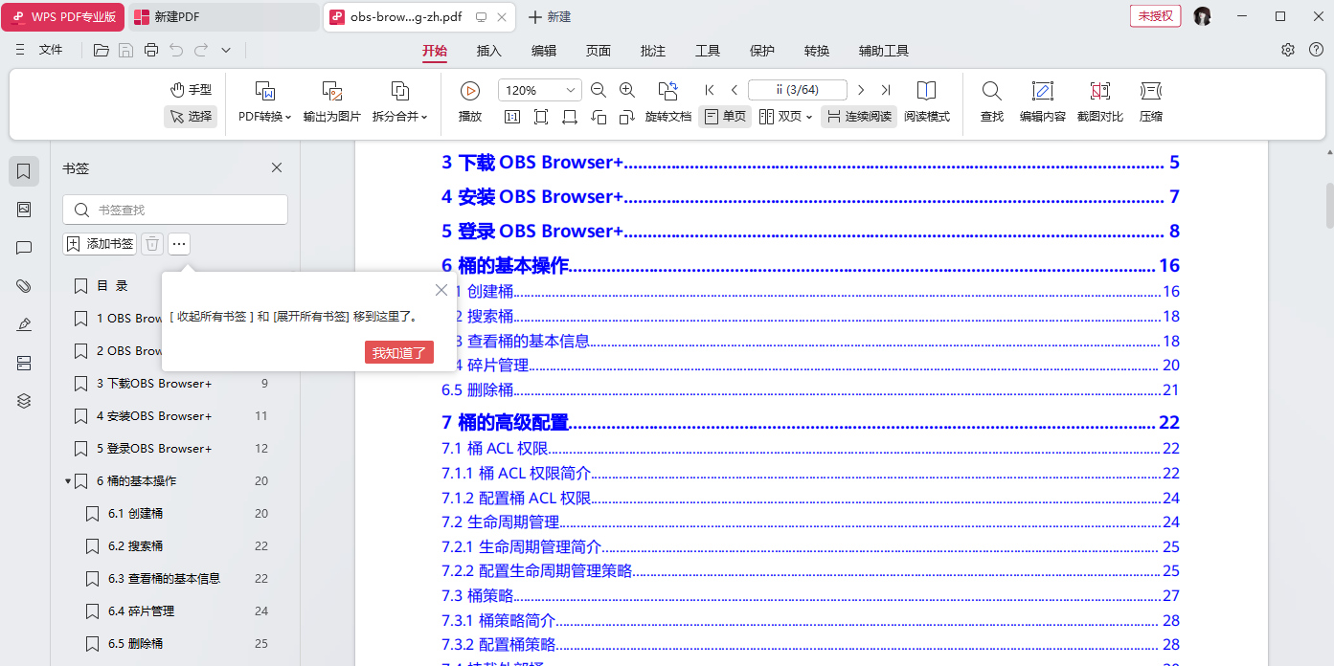Open help question mark icon
The image size is (1334, 666).
click(x=1317, y=50)
